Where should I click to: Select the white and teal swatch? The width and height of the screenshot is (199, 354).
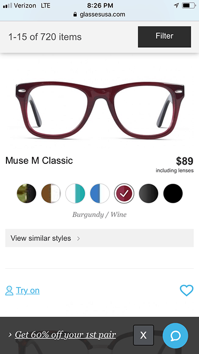pyautogui.click(x=75, y=193)
